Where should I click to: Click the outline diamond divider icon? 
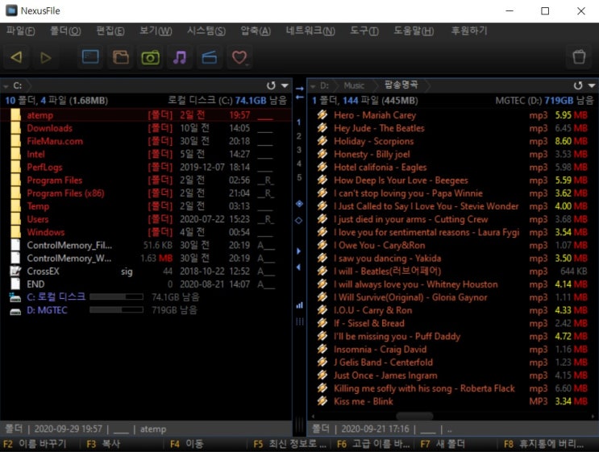[x=299, y=220]
